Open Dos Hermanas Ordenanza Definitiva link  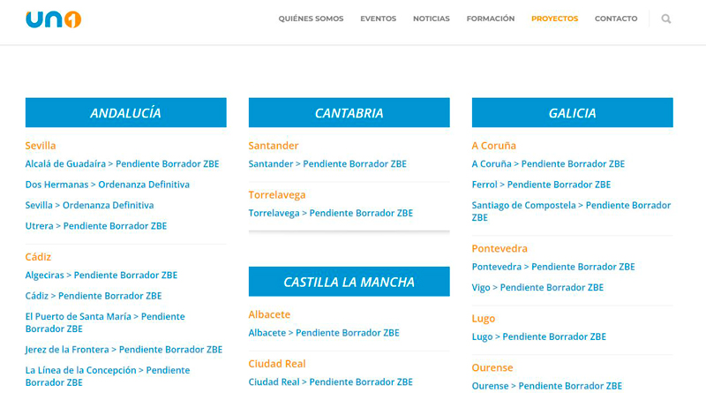point(107,185)
